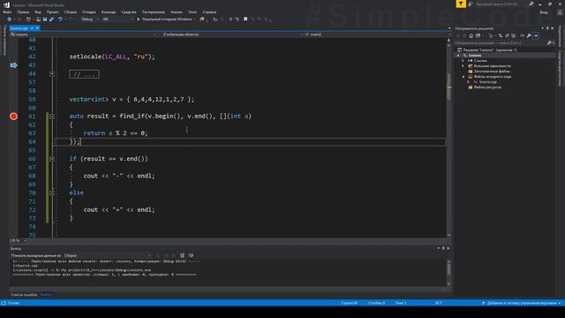Click the yellow notifications filter flag icon
The image size is (565, 318).
coord(461,4)
